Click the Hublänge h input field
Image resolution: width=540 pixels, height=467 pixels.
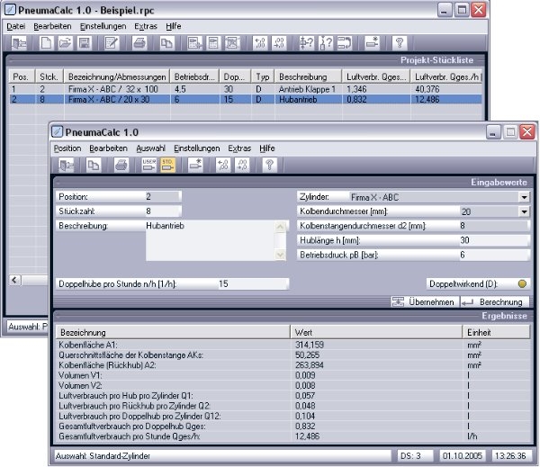pyautogui.click(x=490, y=240)
